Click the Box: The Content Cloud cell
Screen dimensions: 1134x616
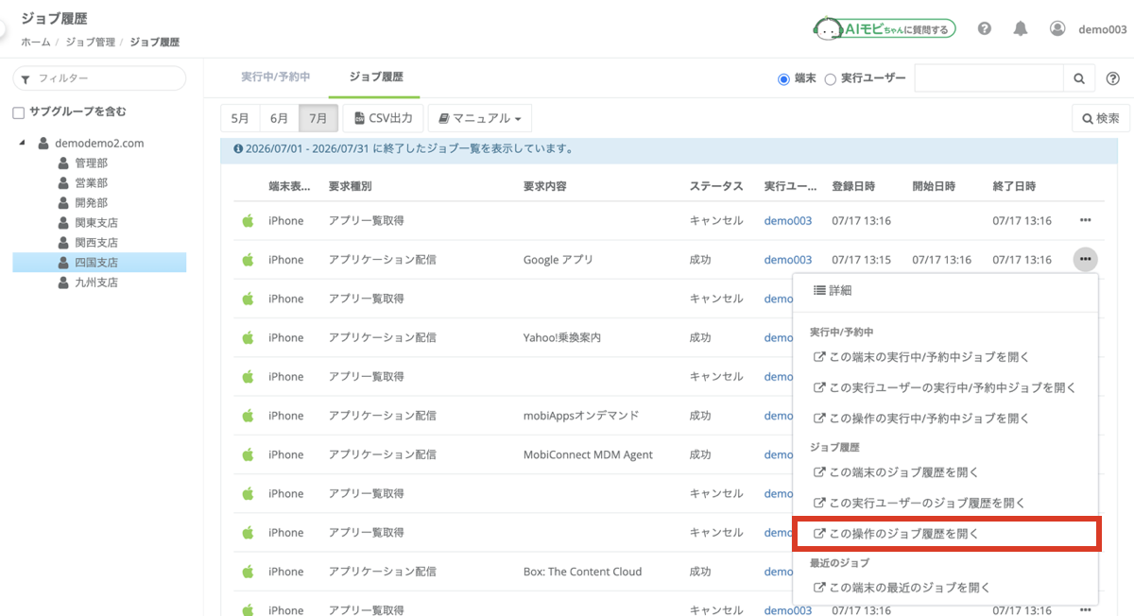[582, 572]
